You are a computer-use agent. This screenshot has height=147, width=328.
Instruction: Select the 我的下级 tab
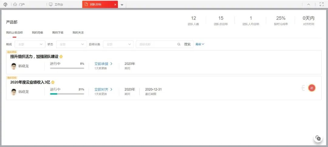pos(58,33)
